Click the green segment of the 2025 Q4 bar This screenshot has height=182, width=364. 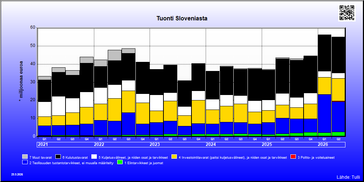click(x=310, y=134)
